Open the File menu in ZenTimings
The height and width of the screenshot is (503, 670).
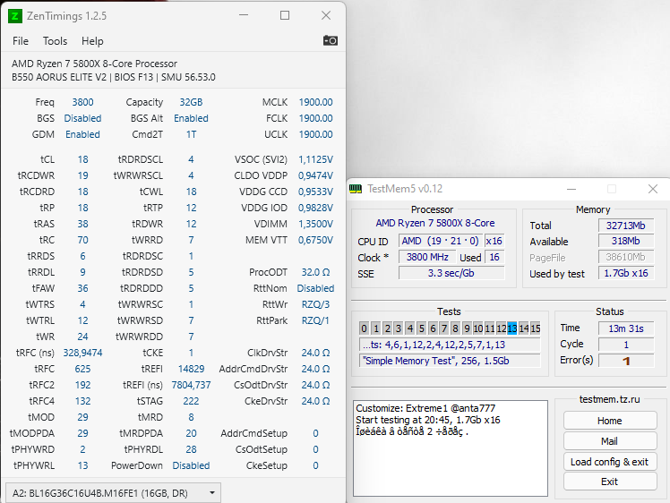[21, 41]
